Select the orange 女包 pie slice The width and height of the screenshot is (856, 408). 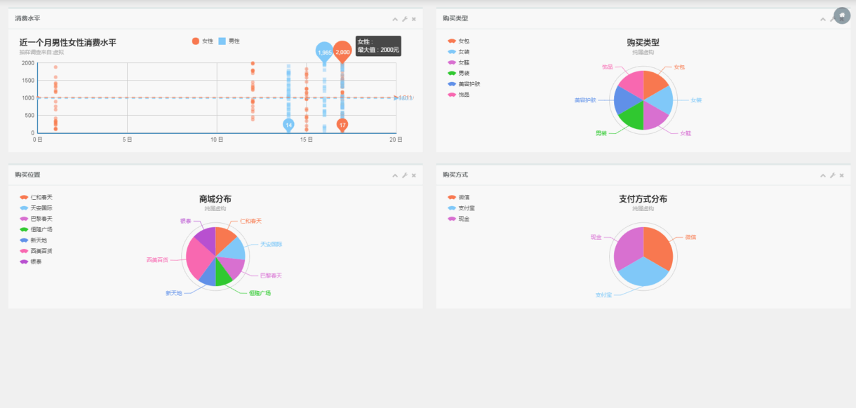(x=654, y=83)
